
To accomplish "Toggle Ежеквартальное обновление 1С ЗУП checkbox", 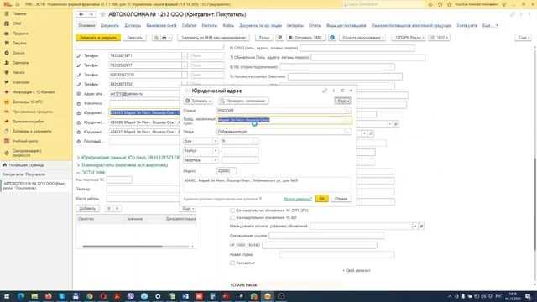I will (x=232, y=211).
